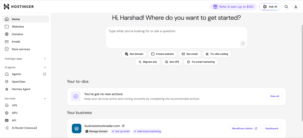Screen dimensions: 303x138
Task: Open Emails in sidebar
Action: coord(26,41)
